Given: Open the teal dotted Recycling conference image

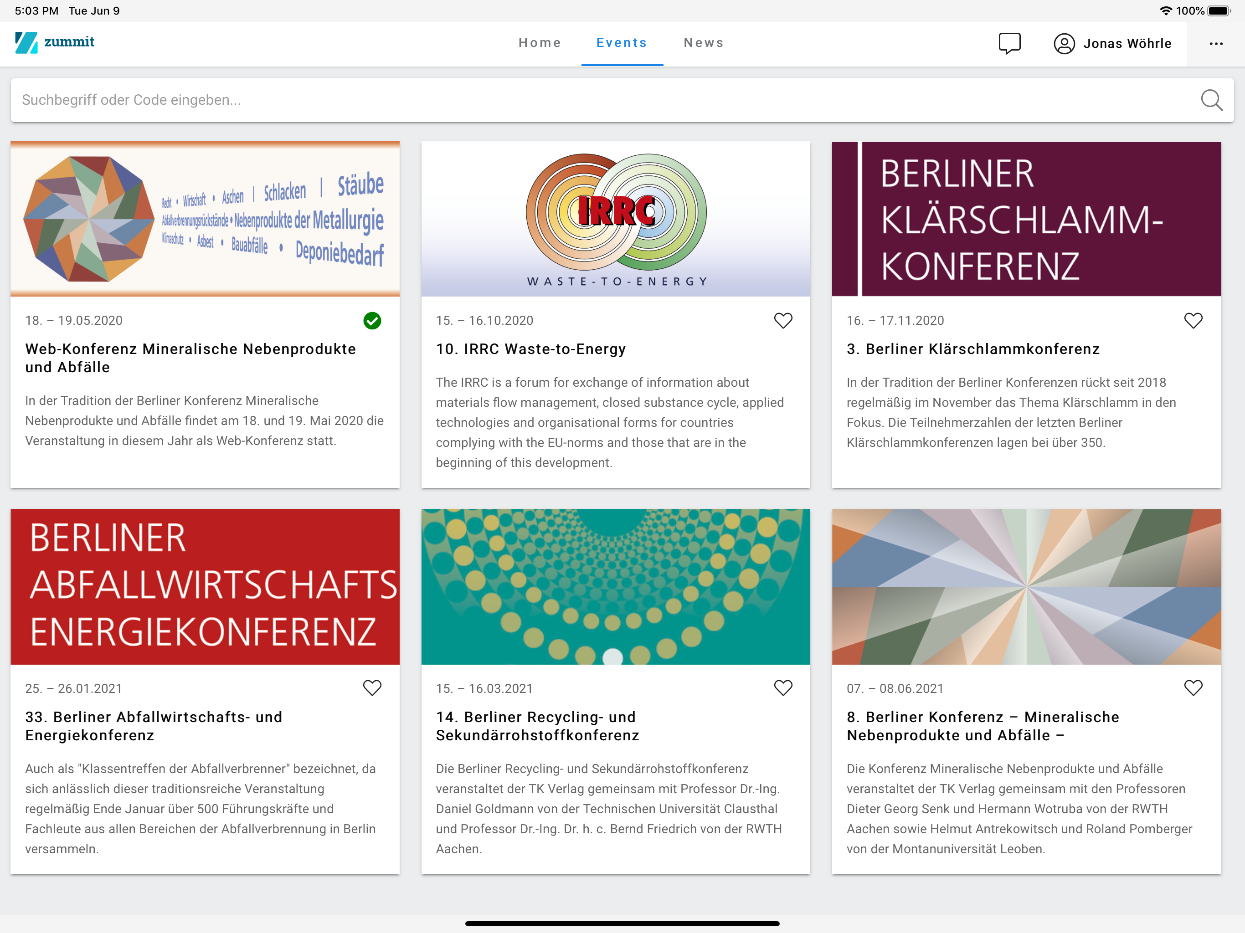Looking at the screenshot, I should 616,586.
